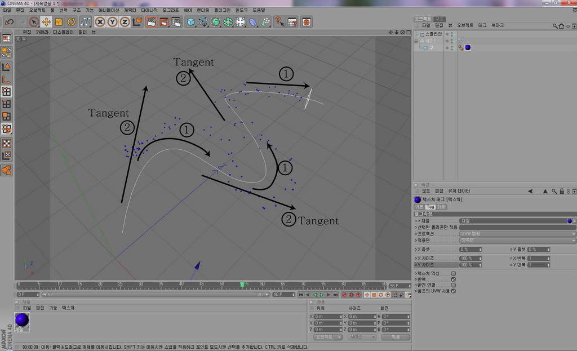Open the 모그라프 menu
The height and width of the screenshot is (351, 577).
pos(170,10)
